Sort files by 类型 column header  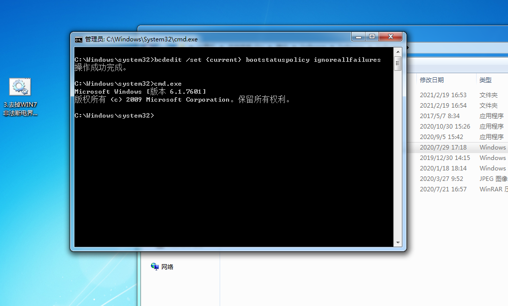tap(486, 80)
